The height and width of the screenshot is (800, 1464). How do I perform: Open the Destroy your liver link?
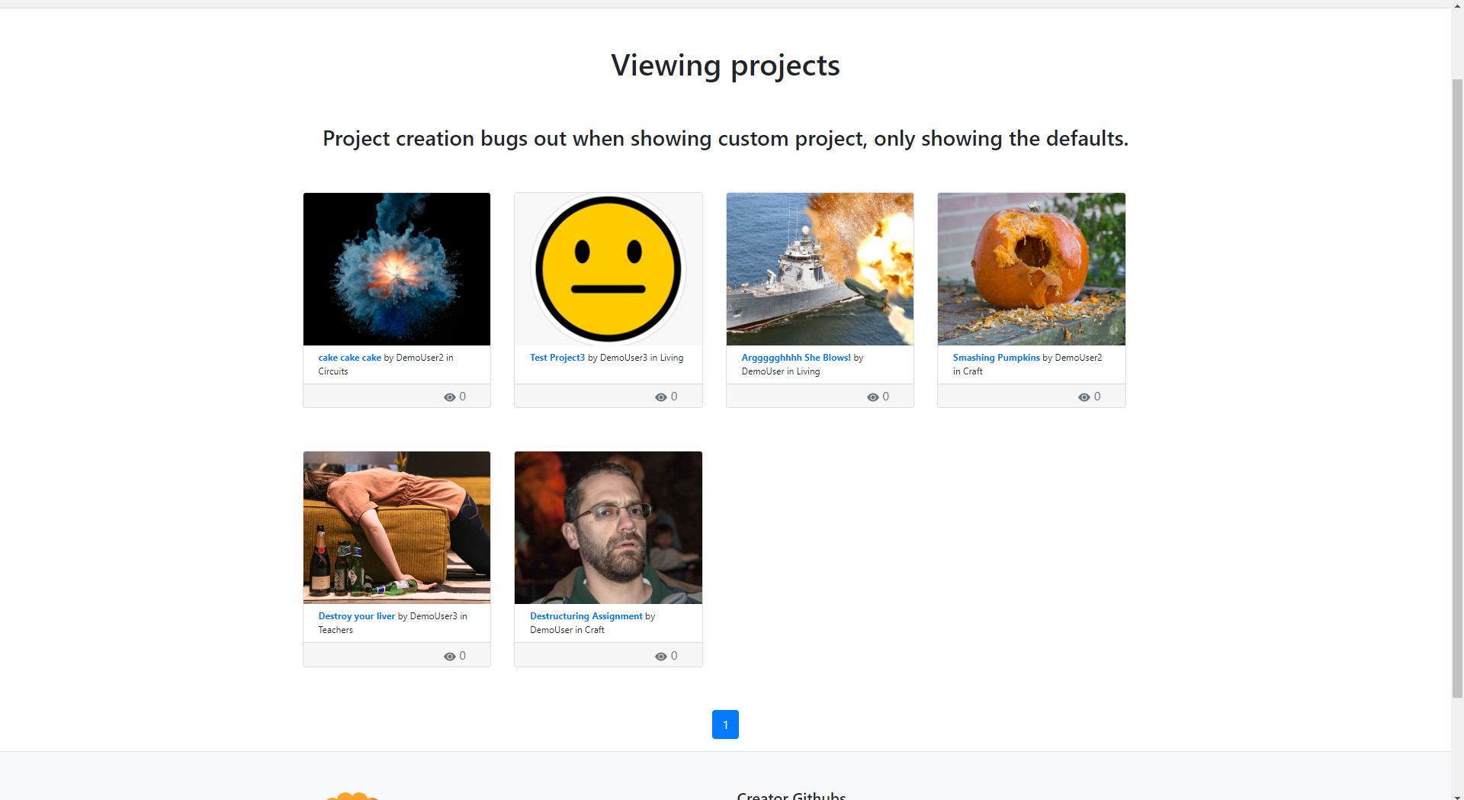pyautogui.click(x=356, y=616)
